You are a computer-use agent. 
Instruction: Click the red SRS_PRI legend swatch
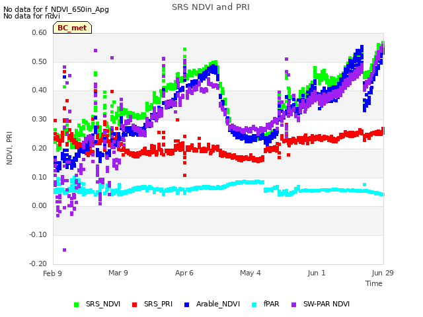[x=134, y=304]
